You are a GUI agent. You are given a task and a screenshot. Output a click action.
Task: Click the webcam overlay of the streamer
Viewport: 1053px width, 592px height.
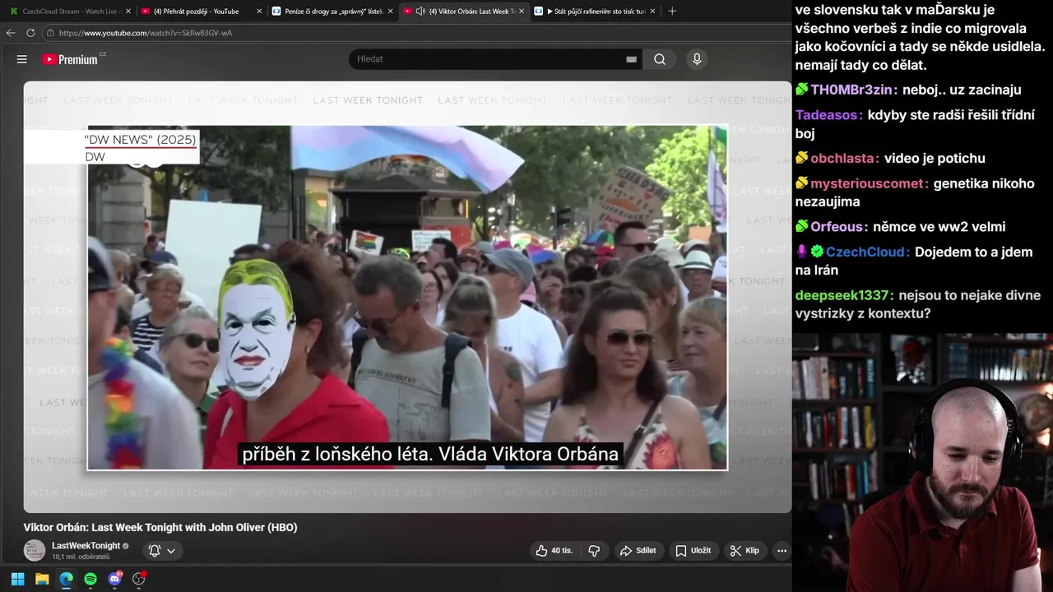[922, 463]
